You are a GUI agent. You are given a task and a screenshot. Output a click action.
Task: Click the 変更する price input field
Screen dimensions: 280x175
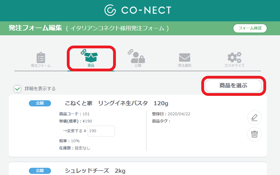coord(101,131)
